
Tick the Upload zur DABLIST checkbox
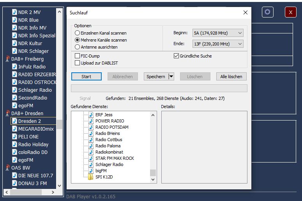coord(78,63)
